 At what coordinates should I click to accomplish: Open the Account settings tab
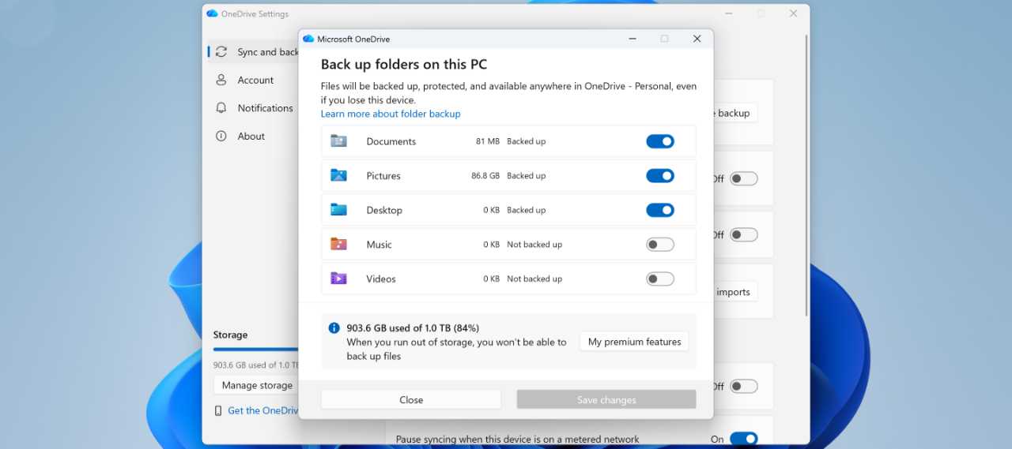coord(255,80)
